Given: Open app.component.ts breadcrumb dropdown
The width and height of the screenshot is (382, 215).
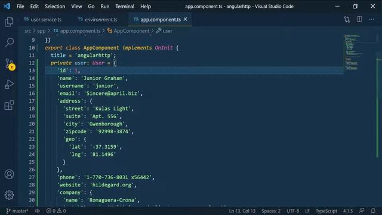Looking at the screenshot, I should 77,31.
